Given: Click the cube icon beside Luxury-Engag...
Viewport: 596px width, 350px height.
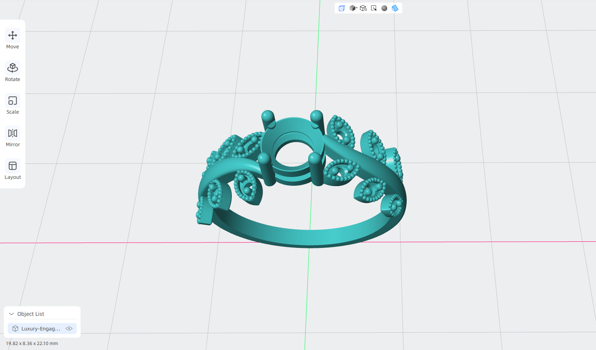Looking at the screenshot, I should click(x=15, y=329).
